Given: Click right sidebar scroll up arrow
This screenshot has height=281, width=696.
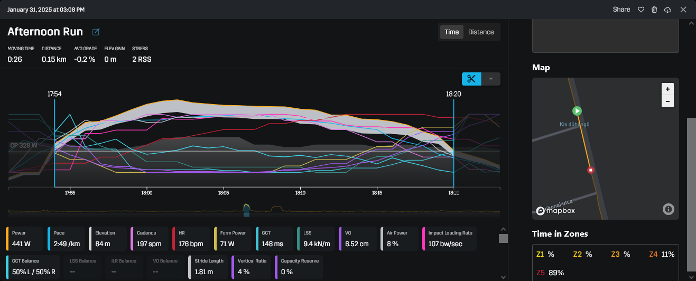Looking at the screenshot, I should point(691,23).
